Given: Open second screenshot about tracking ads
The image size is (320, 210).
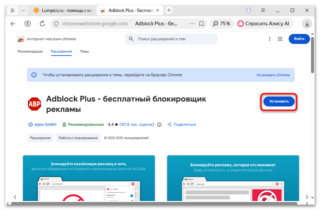Looking at the screenshot, I should click(233, 178).
